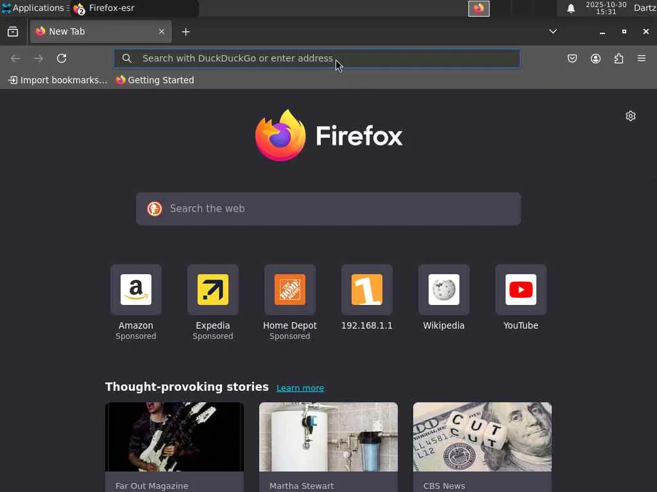657x492 pixels.
Task: Open Getting Started bookmark
Action: point(155,80)
